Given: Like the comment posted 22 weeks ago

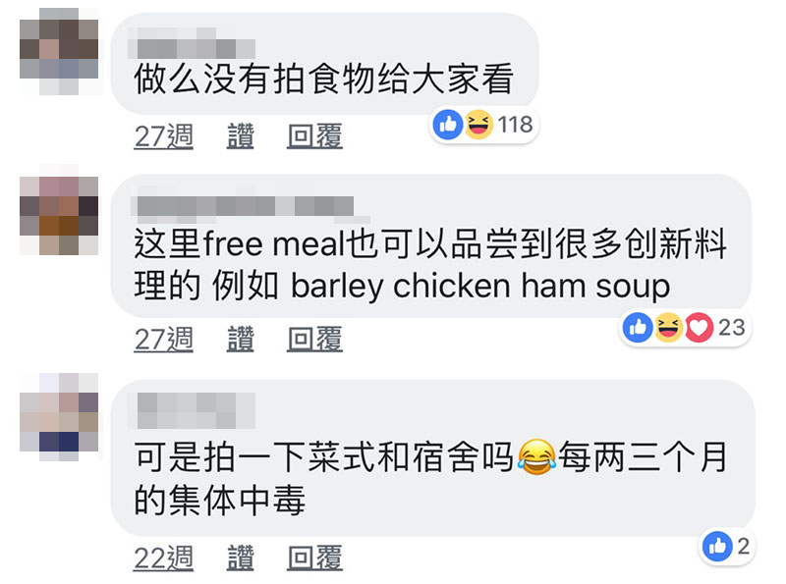Looking at the screenshot, I should (240, 557).
